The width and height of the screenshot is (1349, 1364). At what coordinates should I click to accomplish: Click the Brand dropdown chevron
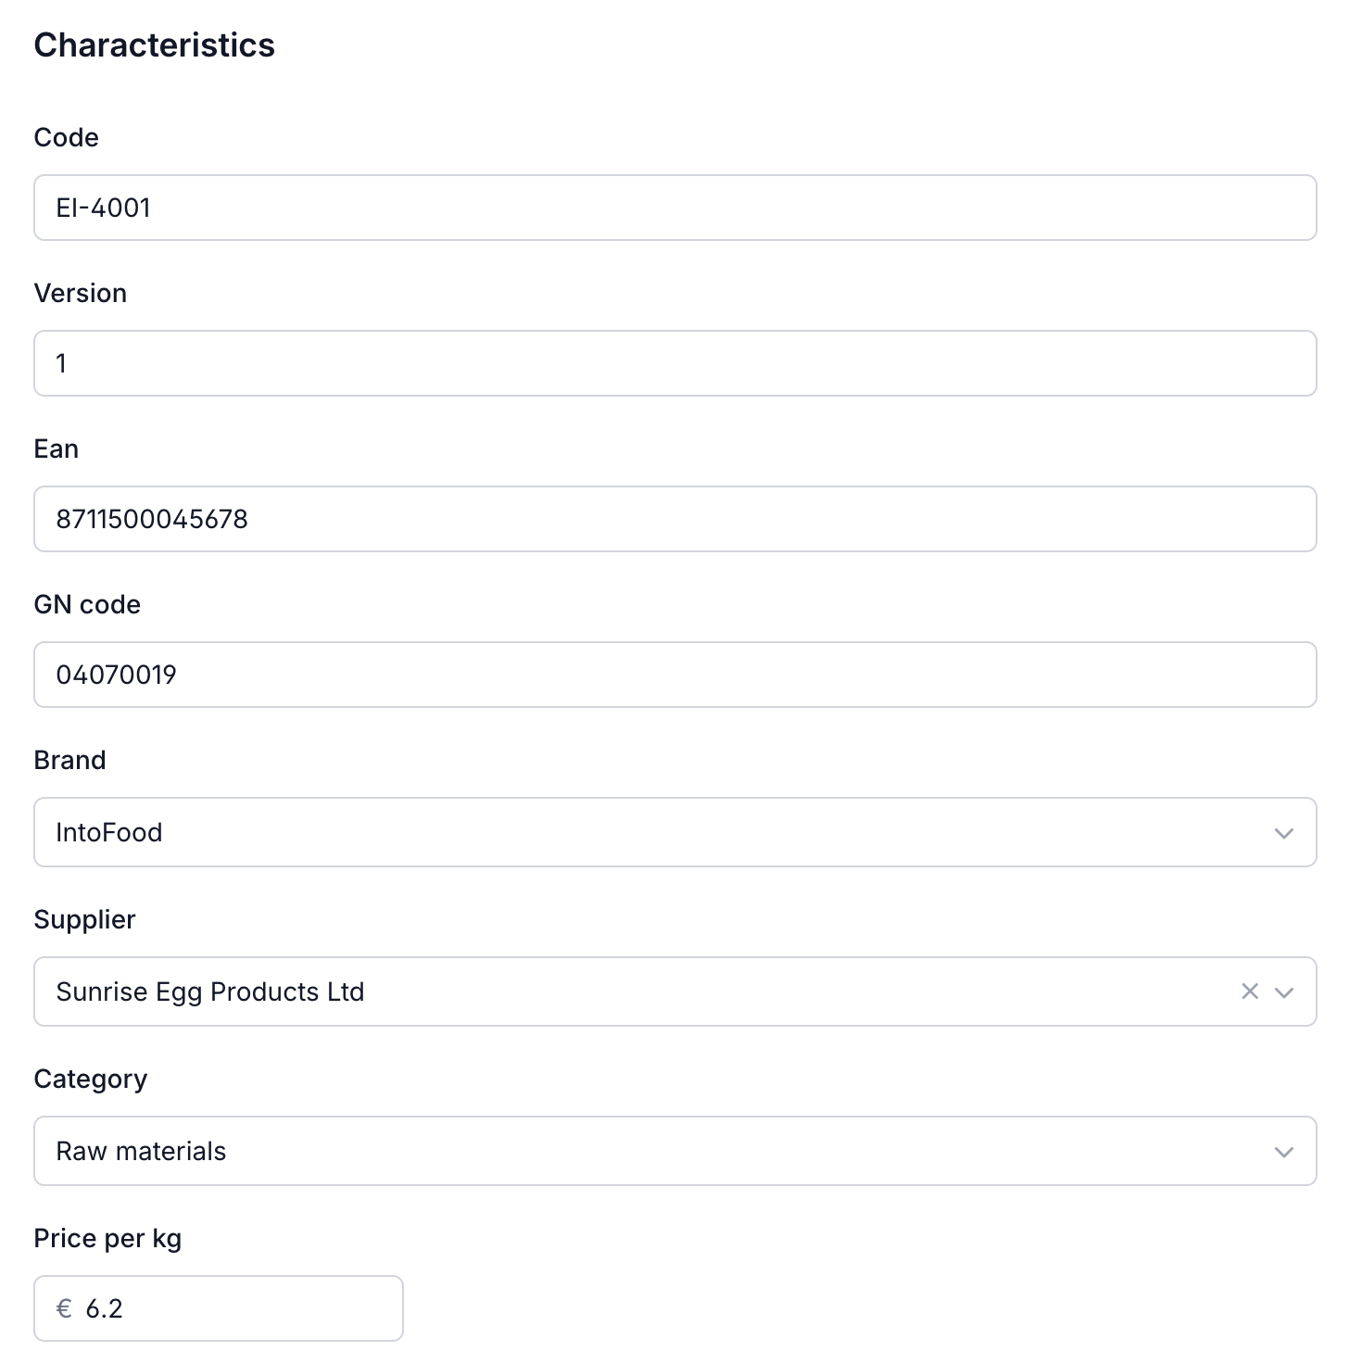(x=1283, y=832)
